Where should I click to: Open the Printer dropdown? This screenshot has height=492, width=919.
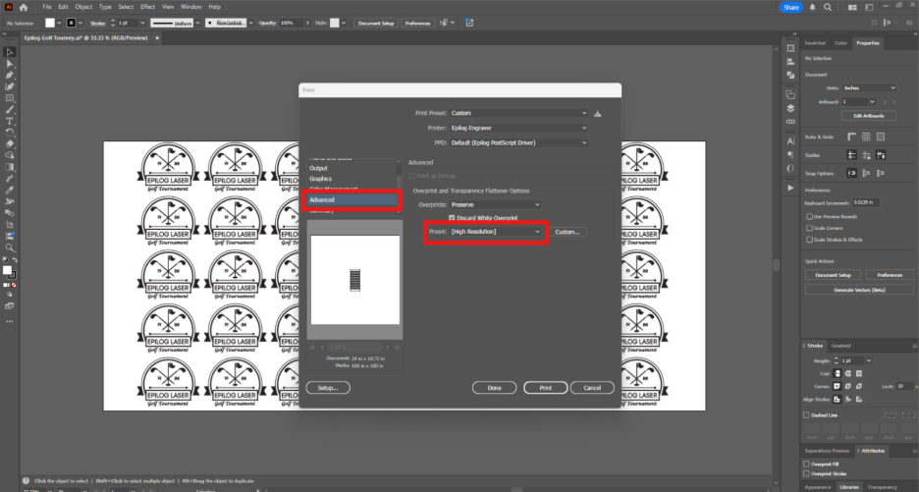coord(518,128)
